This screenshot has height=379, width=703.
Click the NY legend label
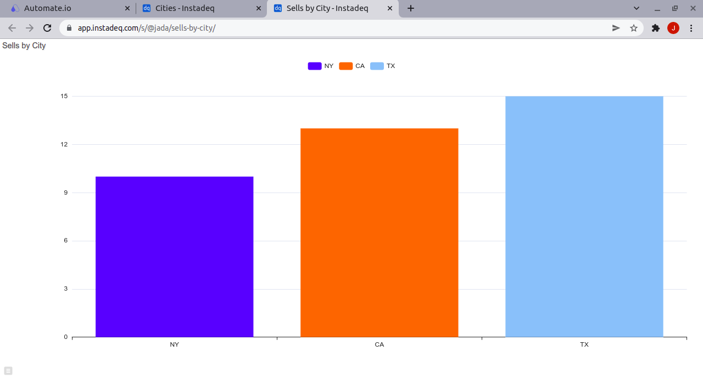click(329, 66)
